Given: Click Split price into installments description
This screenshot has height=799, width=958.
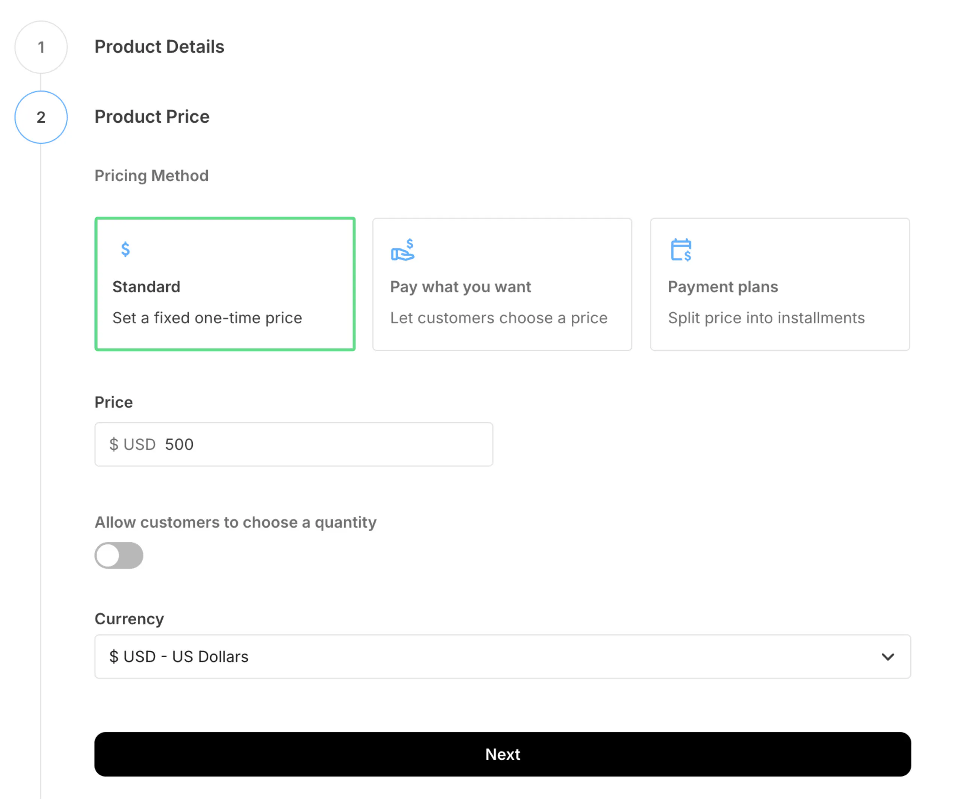Looking at the screenshot, I should [766, 318].
